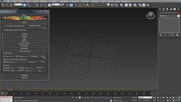The width and height of the screenshot is (181, 102).
Task: Open the Layer Manager icon
Action: [x=121, y=5]
